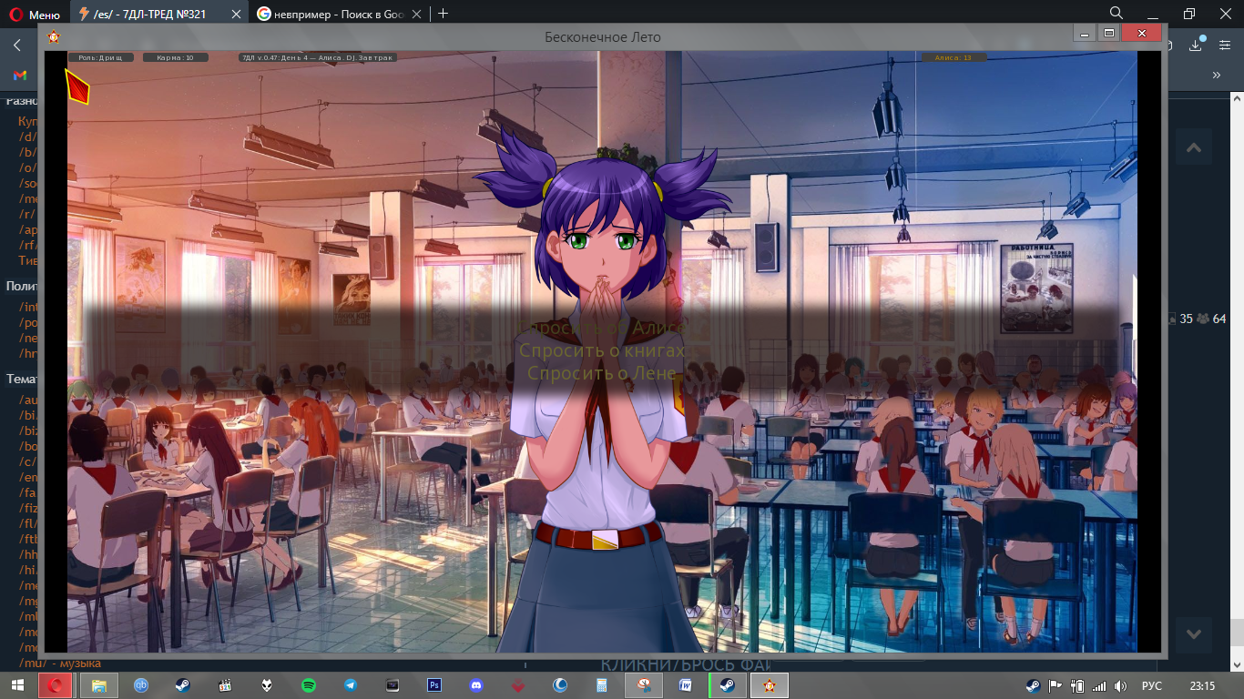The height and width of the screenshot is (699, 1244).
Task: Choose the dialogue option «Спросить о книгах»
Action: pos(601,350)
